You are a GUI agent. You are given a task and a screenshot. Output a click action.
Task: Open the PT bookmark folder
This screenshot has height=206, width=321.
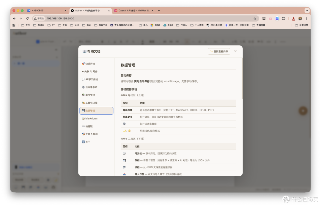(x=51, y=25)
